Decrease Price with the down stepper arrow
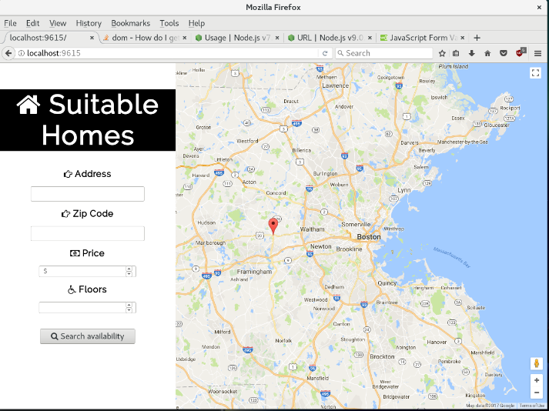Image resolution: width=549 pixels, height=411 pixels. point(129,274)
